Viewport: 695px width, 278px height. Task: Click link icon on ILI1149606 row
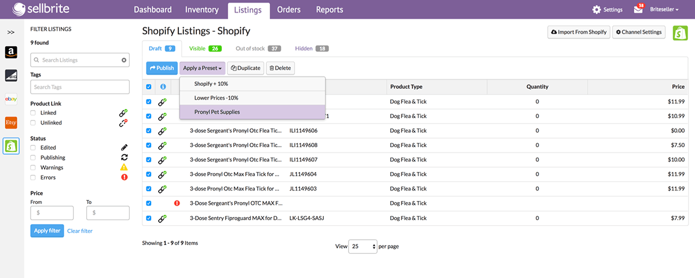163,131
